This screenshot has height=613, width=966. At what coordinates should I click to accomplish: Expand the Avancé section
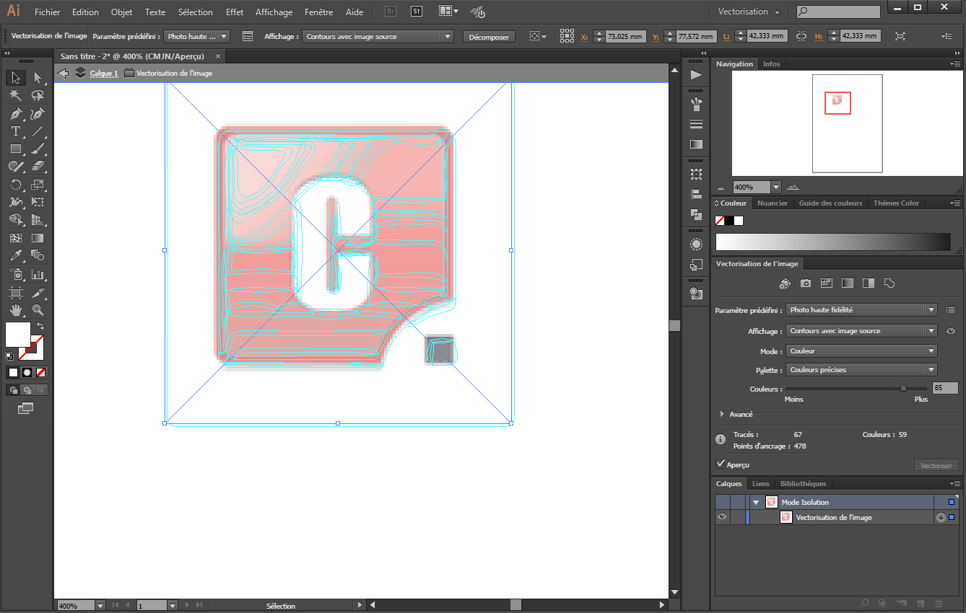tap(723, 414)
